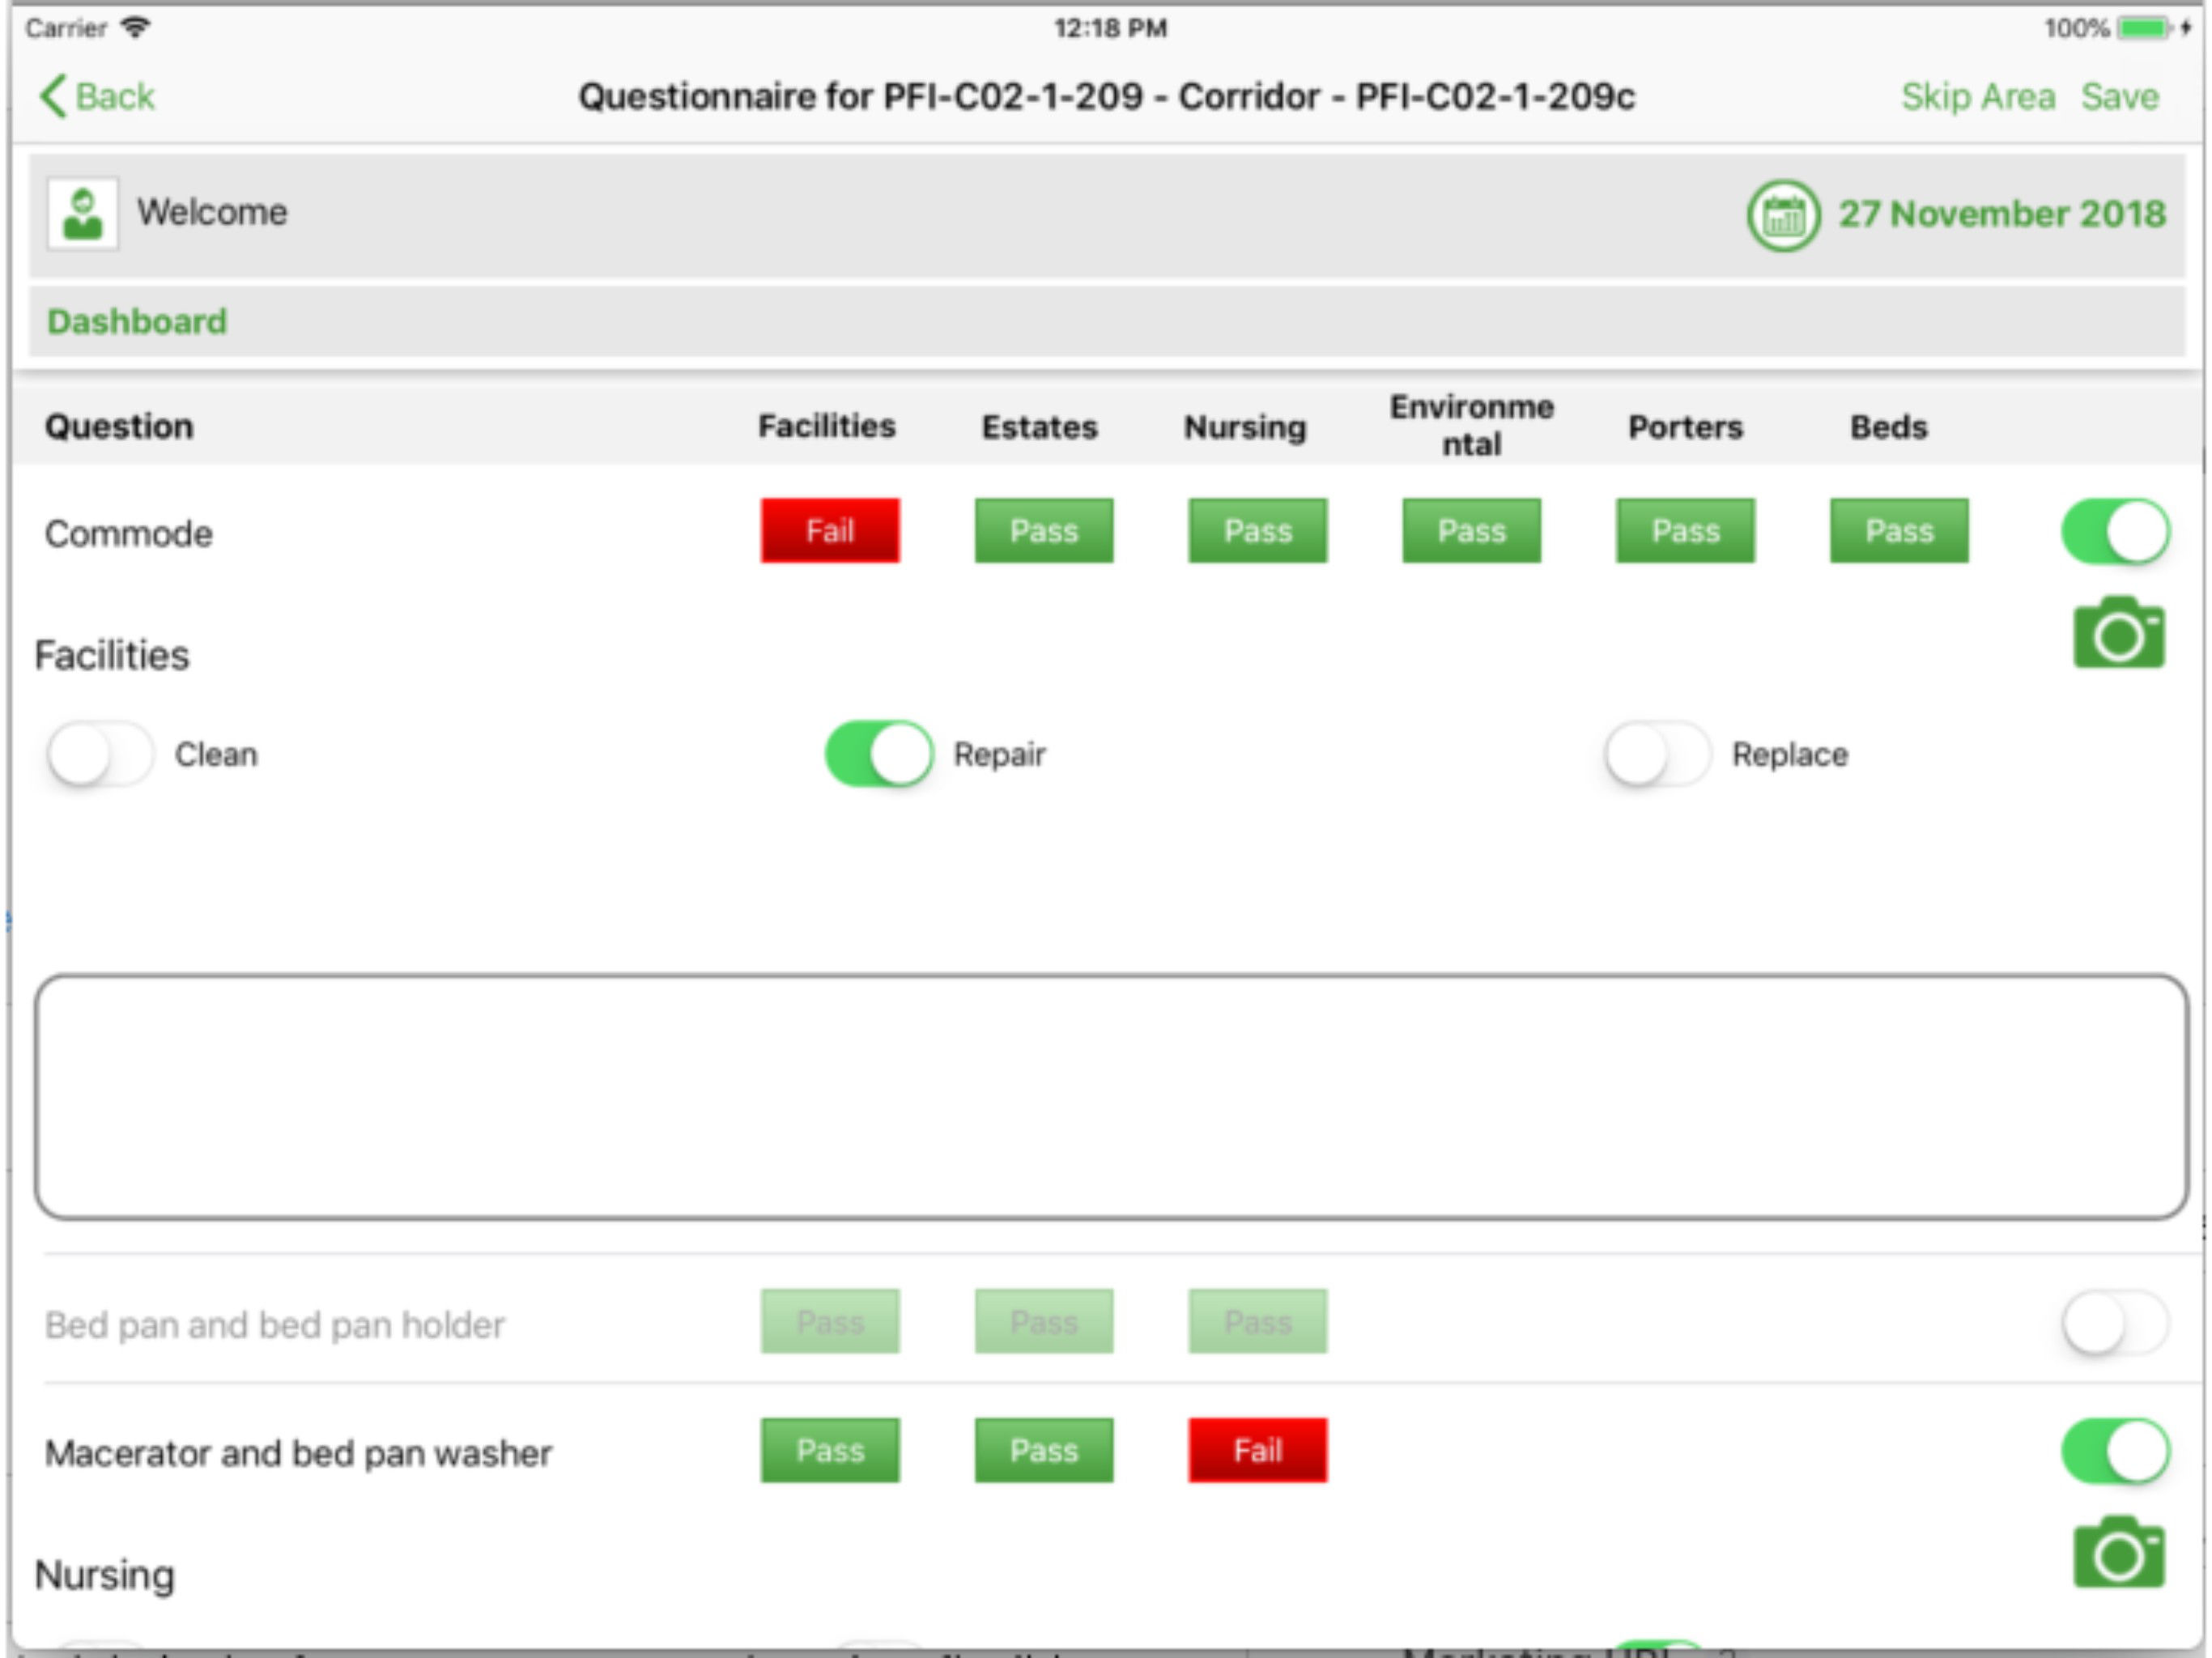The height and width of the screenshot is (1658, 2212).
Task: Toggle off the Macerator row switch
Action: [2116, 1451]
